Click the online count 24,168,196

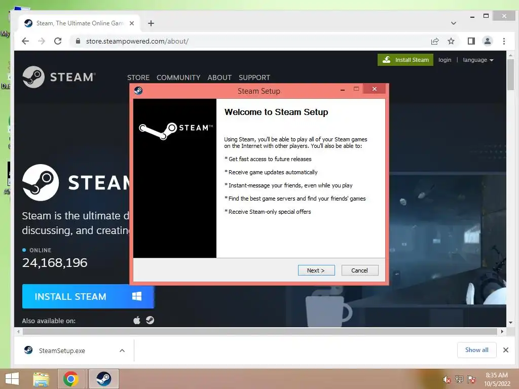click(x=55, y=263)
